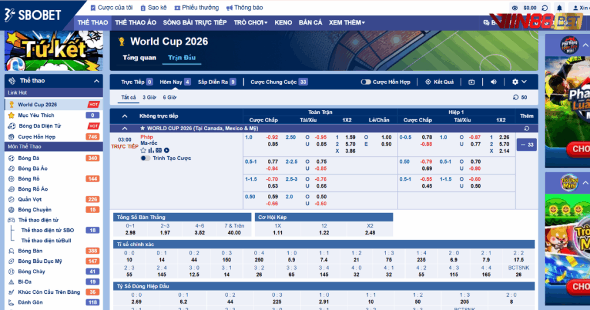Screen dimensions: 590x310
Task: Toggle Cược Hỗn Hợp switch
Action: (365, 82)
